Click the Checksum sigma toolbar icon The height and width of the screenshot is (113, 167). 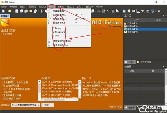coord(148,11)
